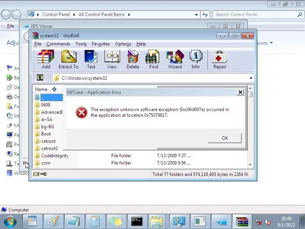The height and width of the screenshot is (229, 305).
Task: Open Calculator from the taskbar
Action: coord(95,221)
